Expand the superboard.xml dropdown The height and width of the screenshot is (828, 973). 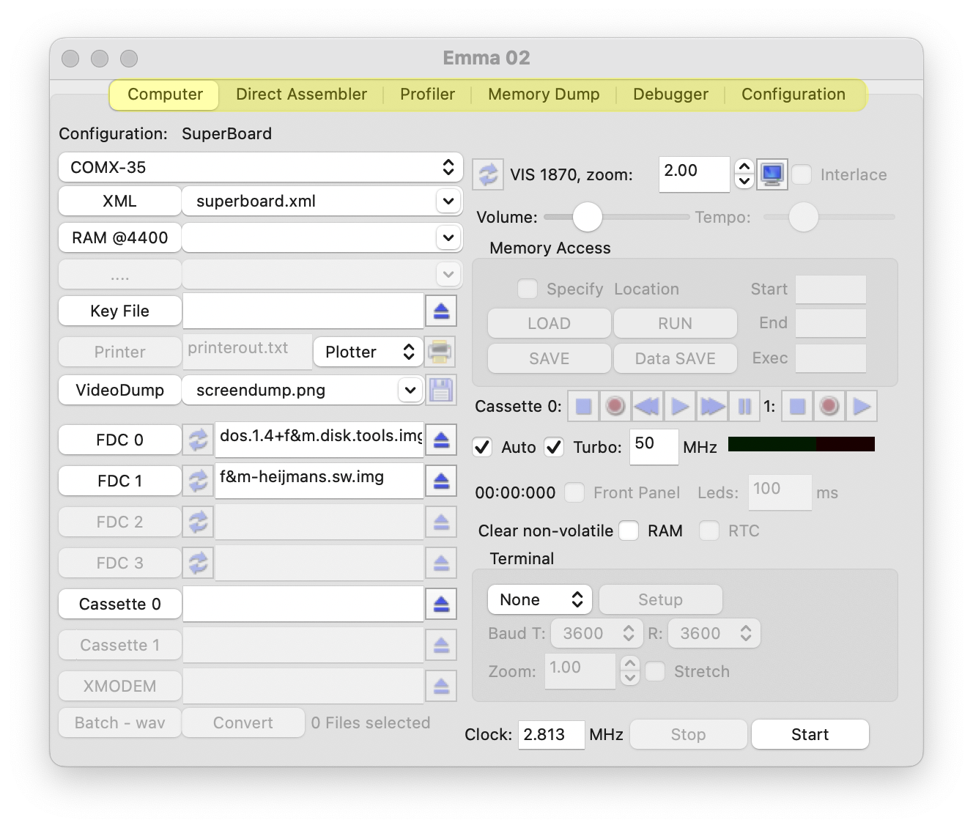448,201
